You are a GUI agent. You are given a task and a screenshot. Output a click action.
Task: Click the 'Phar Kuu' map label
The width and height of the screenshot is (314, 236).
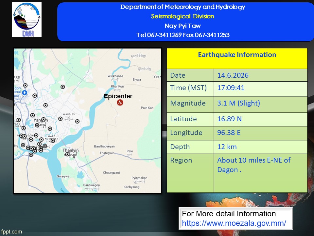pyautogui.click(x=117, y=86)
